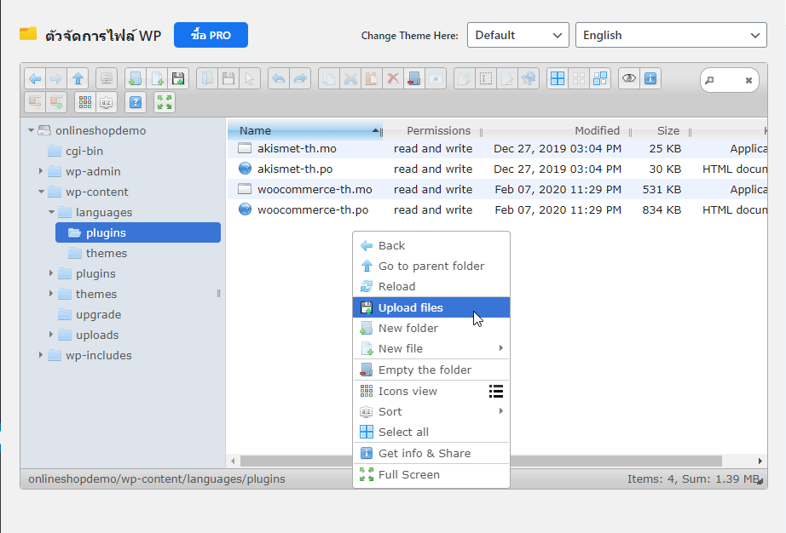The width and height of the screenshot is (786, 533).
Task: Select the akismet-th.mo file row
Action: 497,148
